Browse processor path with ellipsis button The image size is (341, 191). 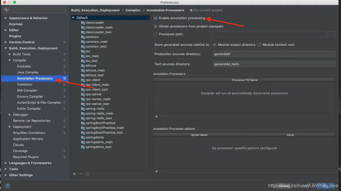332,34
